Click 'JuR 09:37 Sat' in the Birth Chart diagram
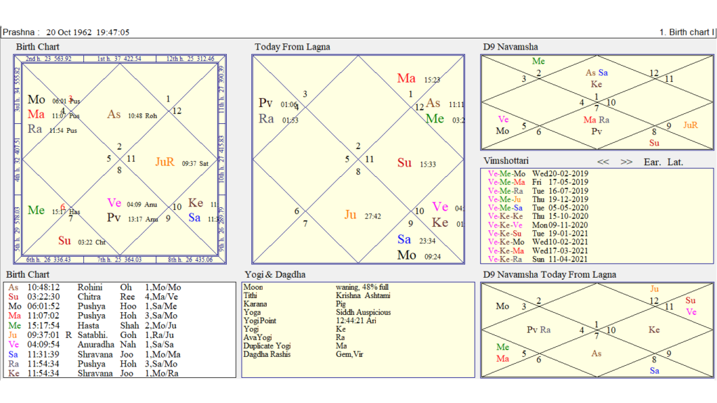This screenshot has height=403, width=717. 182,162
